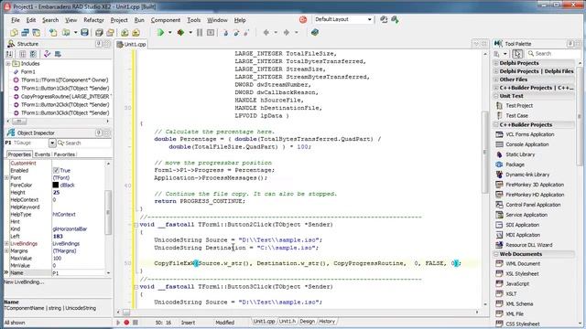Open the Default Layout dropdown
The image size is (586, 329).
click(x=369, y=19)
